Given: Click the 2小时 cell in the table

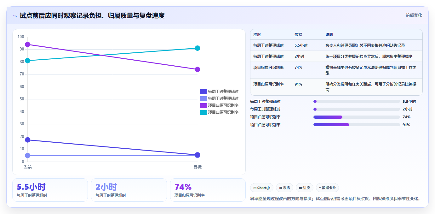Looking at the screenshot, I should click(299, 56).
